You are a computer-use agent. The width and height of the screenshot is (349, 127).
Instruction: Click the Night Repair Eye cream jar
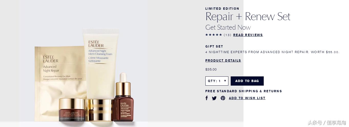72,110
